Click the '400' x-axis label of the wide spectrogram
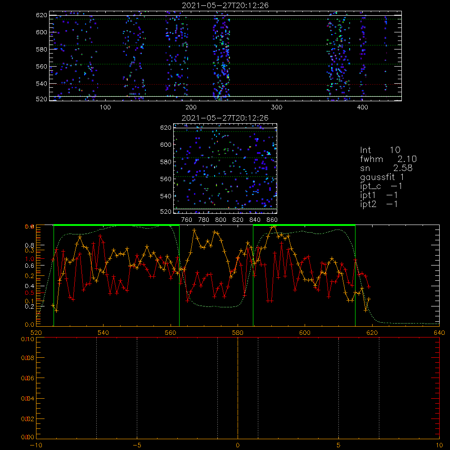The height and width of the screenshot is (450, 450). pos(362,107)
